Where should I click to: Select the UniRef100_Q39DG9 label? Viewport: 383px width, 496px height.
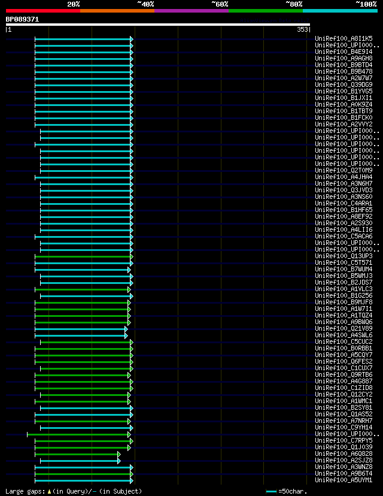(344, 85)
